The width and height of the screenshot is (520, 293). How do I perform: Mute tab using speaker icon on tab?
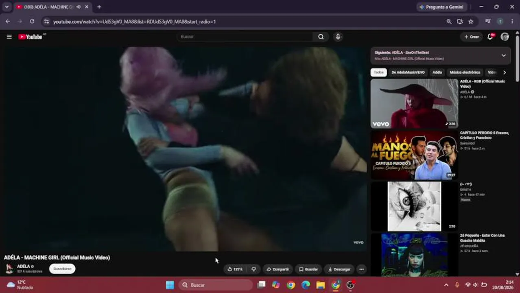78,7
